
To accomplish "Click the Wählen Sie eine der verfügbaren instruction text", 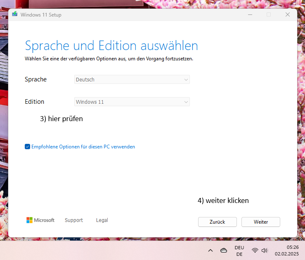I will [x=109, y=59].
